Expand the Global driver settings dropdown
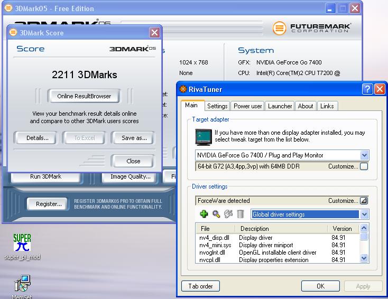Screen dimensions: 388x299 coord(364,214)
